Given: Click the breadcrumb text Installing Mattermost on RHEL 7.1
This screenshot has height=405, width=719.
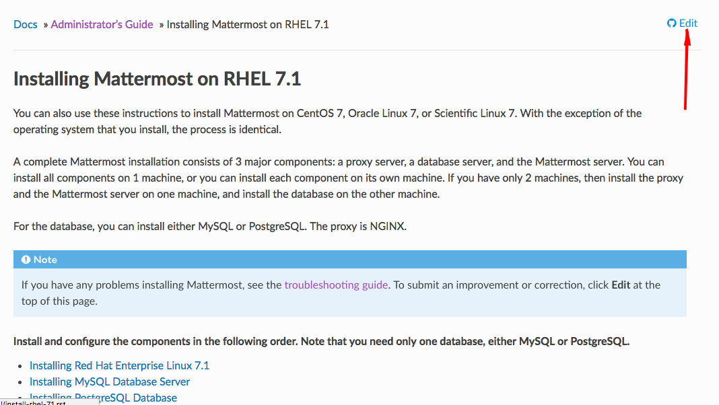Looking at the screenshot, I should [x=248, y=25].
